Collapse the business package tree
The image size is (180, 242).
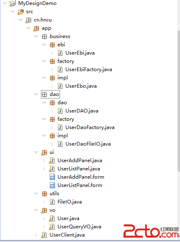click(x=36, y=36)
